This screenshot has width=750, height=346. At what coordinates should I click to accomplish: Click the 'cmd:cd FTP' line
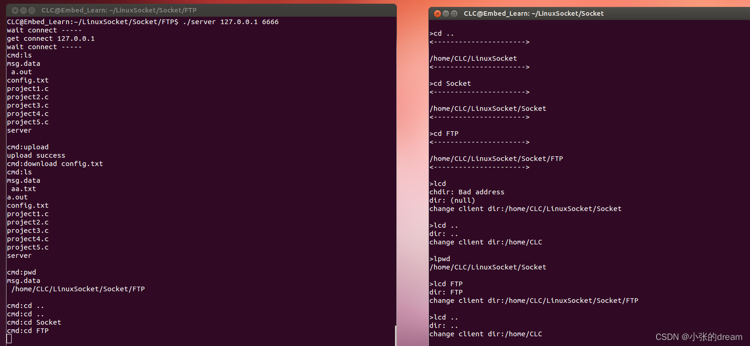[27, 331]
